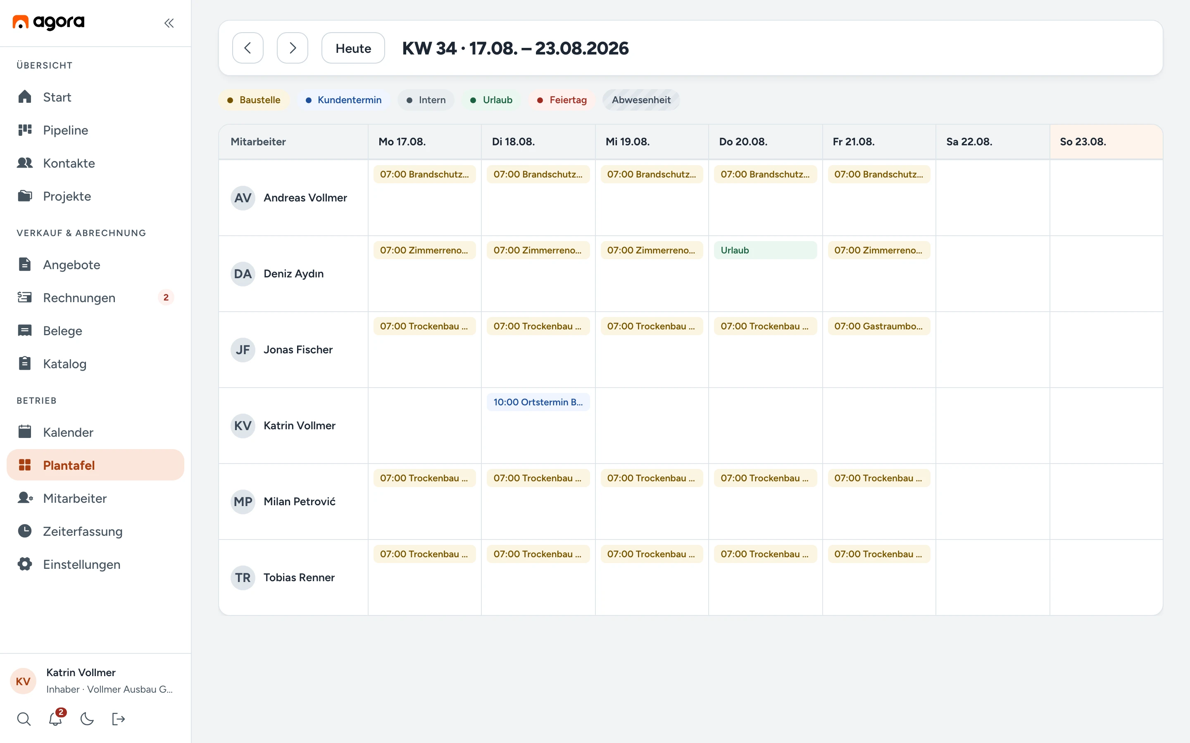Go to next week with right chevron
The width and height of the screenshot is (1190, 743).
(293, 47)
